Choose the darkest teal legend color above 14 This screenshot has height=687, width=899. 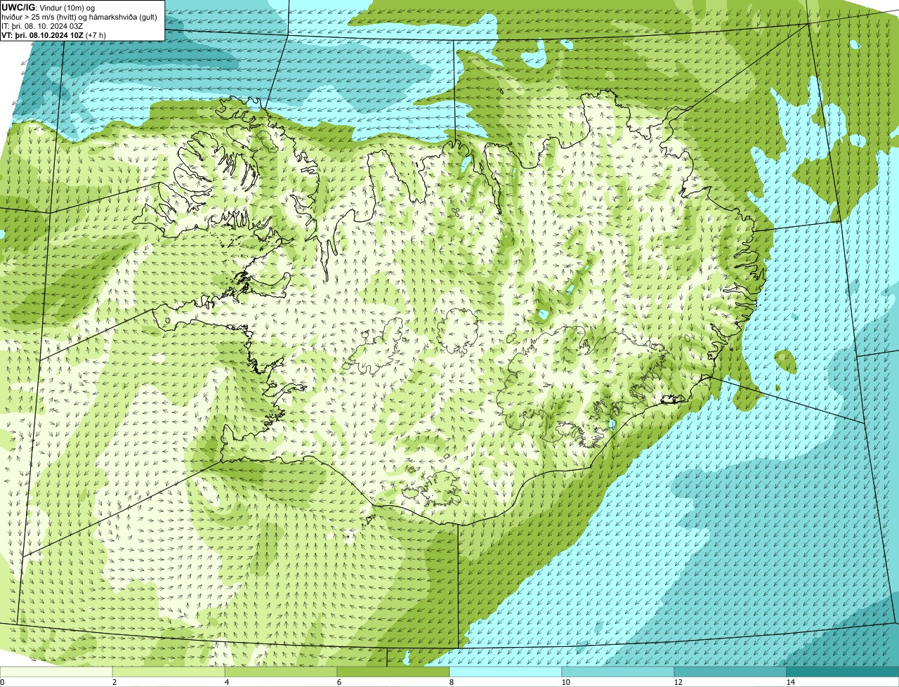pyautogui.click(x=843, y=672)
